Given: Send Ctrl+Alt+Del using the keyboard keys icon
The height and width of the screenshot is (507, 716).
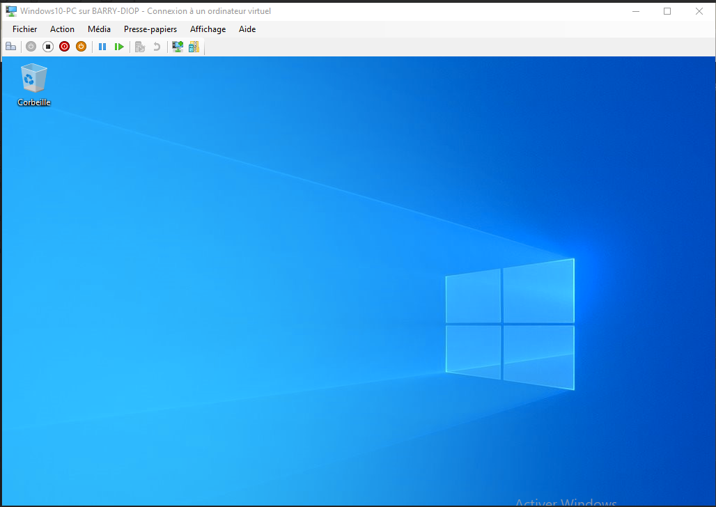Looking at the screenshot, I should point(11,47).
